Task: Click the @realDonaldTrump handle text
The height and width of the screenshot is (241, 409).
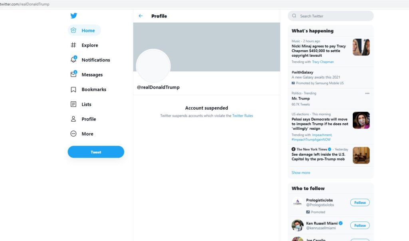Action: (158, 87)
